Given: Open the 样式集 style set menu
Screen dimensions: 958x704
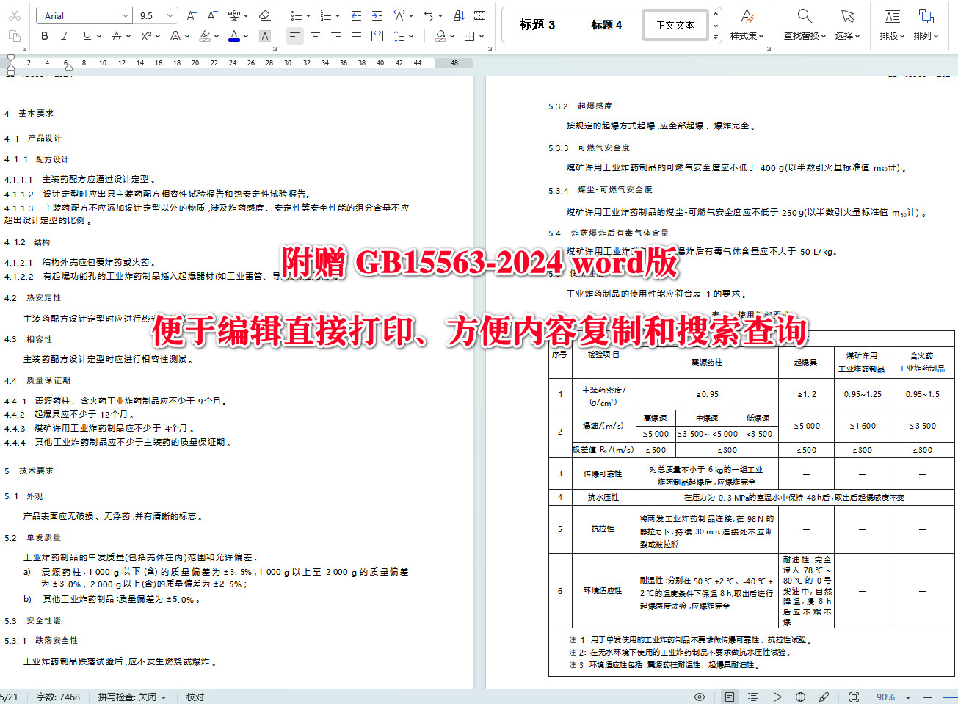Looking at the screenshot, I should pos(747,24).
